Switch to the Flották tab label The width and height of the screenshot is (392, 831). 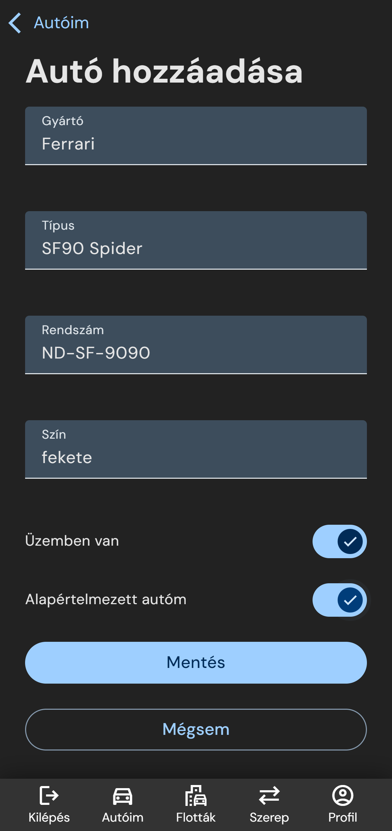[196, 817]
